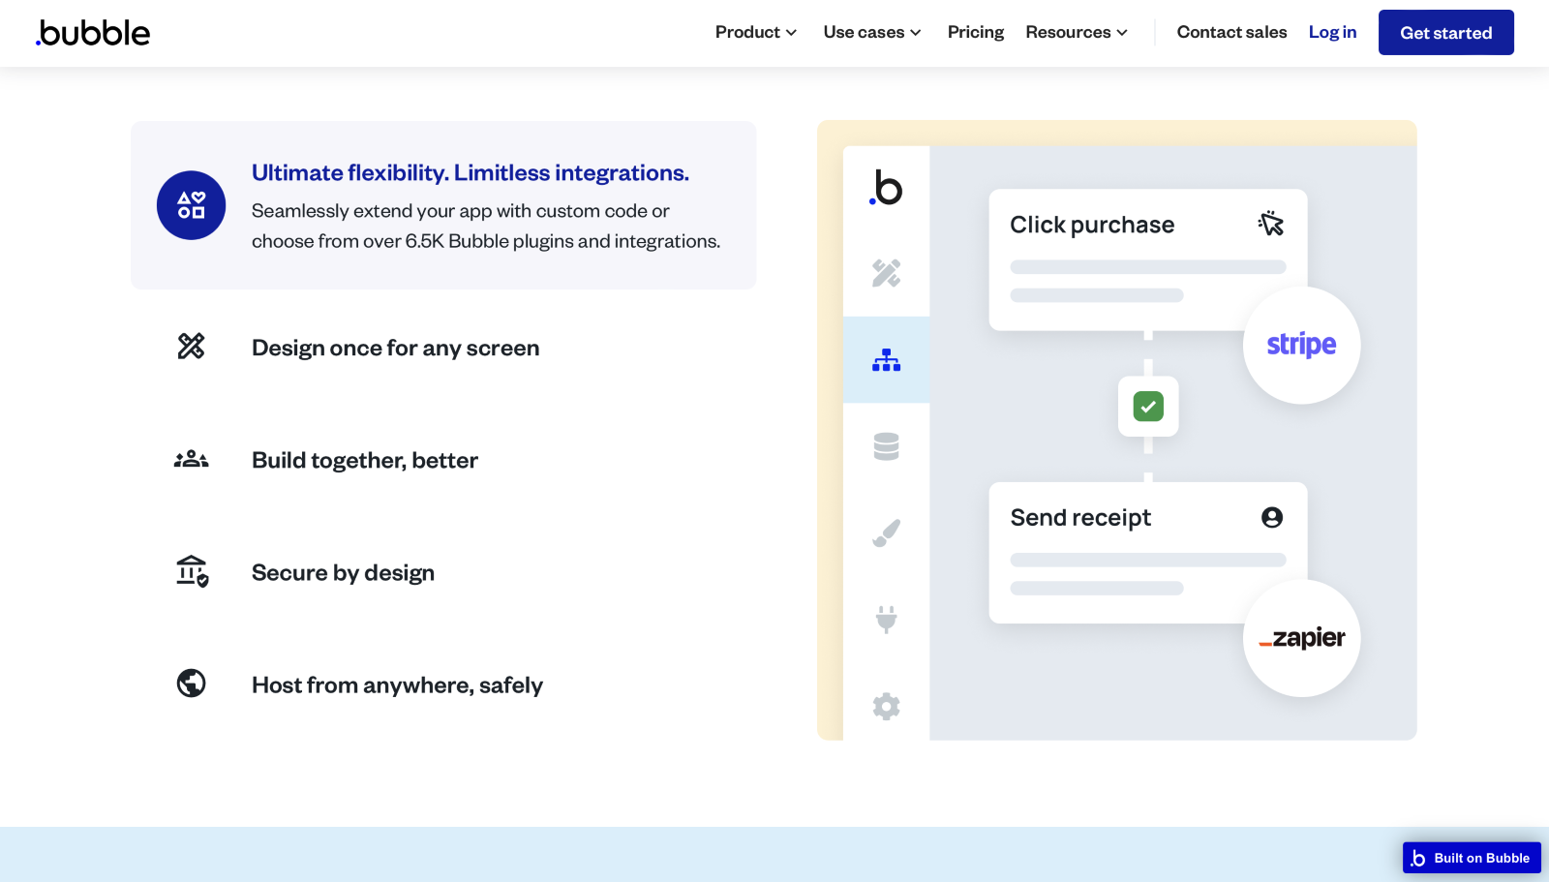Click the shapes integrations icon circle
The image size is (1549, 882).
coord(192,205)
